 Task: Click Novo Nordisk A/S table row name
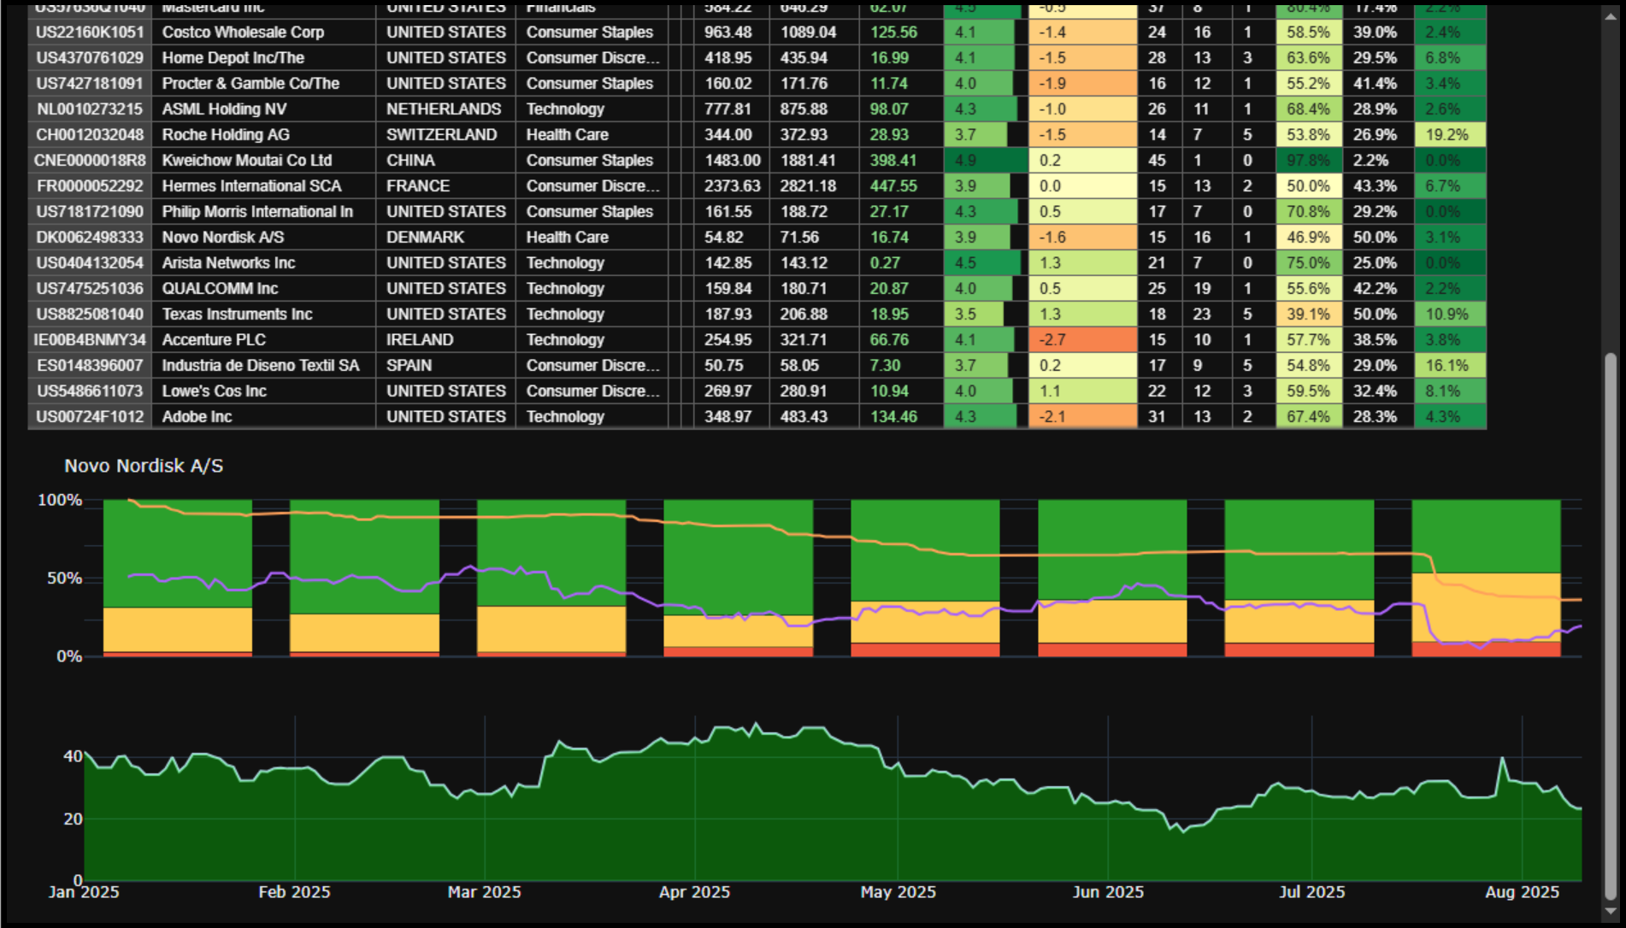(263, 238)
